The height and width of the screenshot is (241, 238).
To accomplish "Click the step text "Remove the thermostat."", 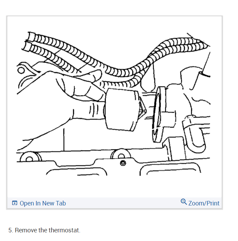I will point(48,230).
